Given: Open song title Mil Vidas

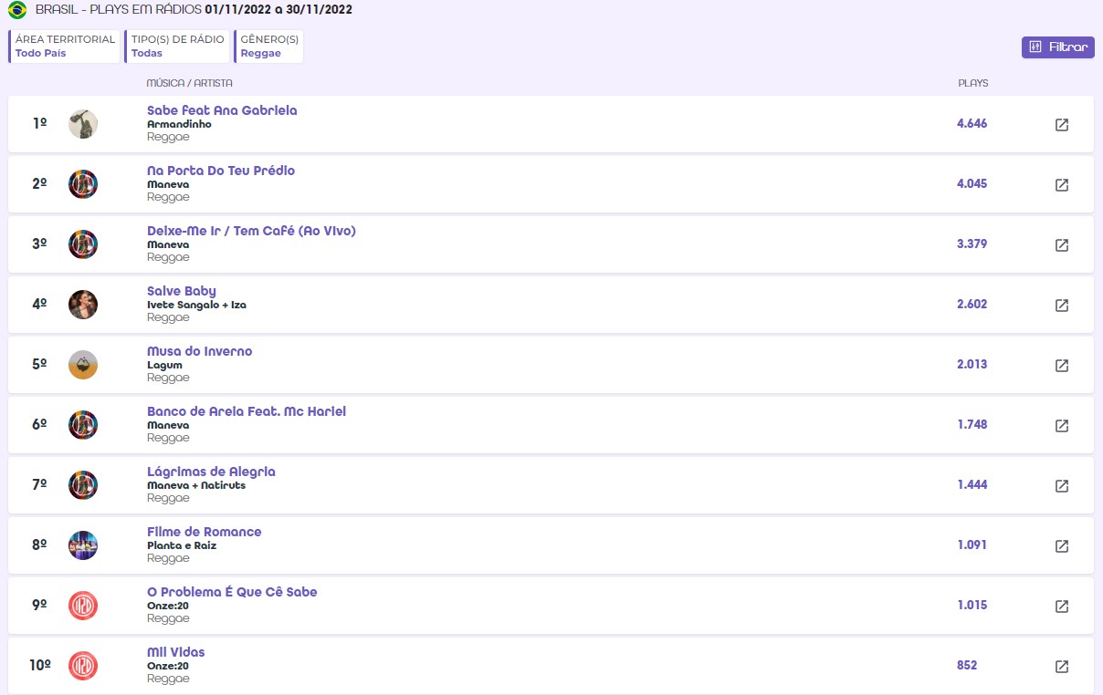Looking at the screenshot, I should click(x=176, y=652).
